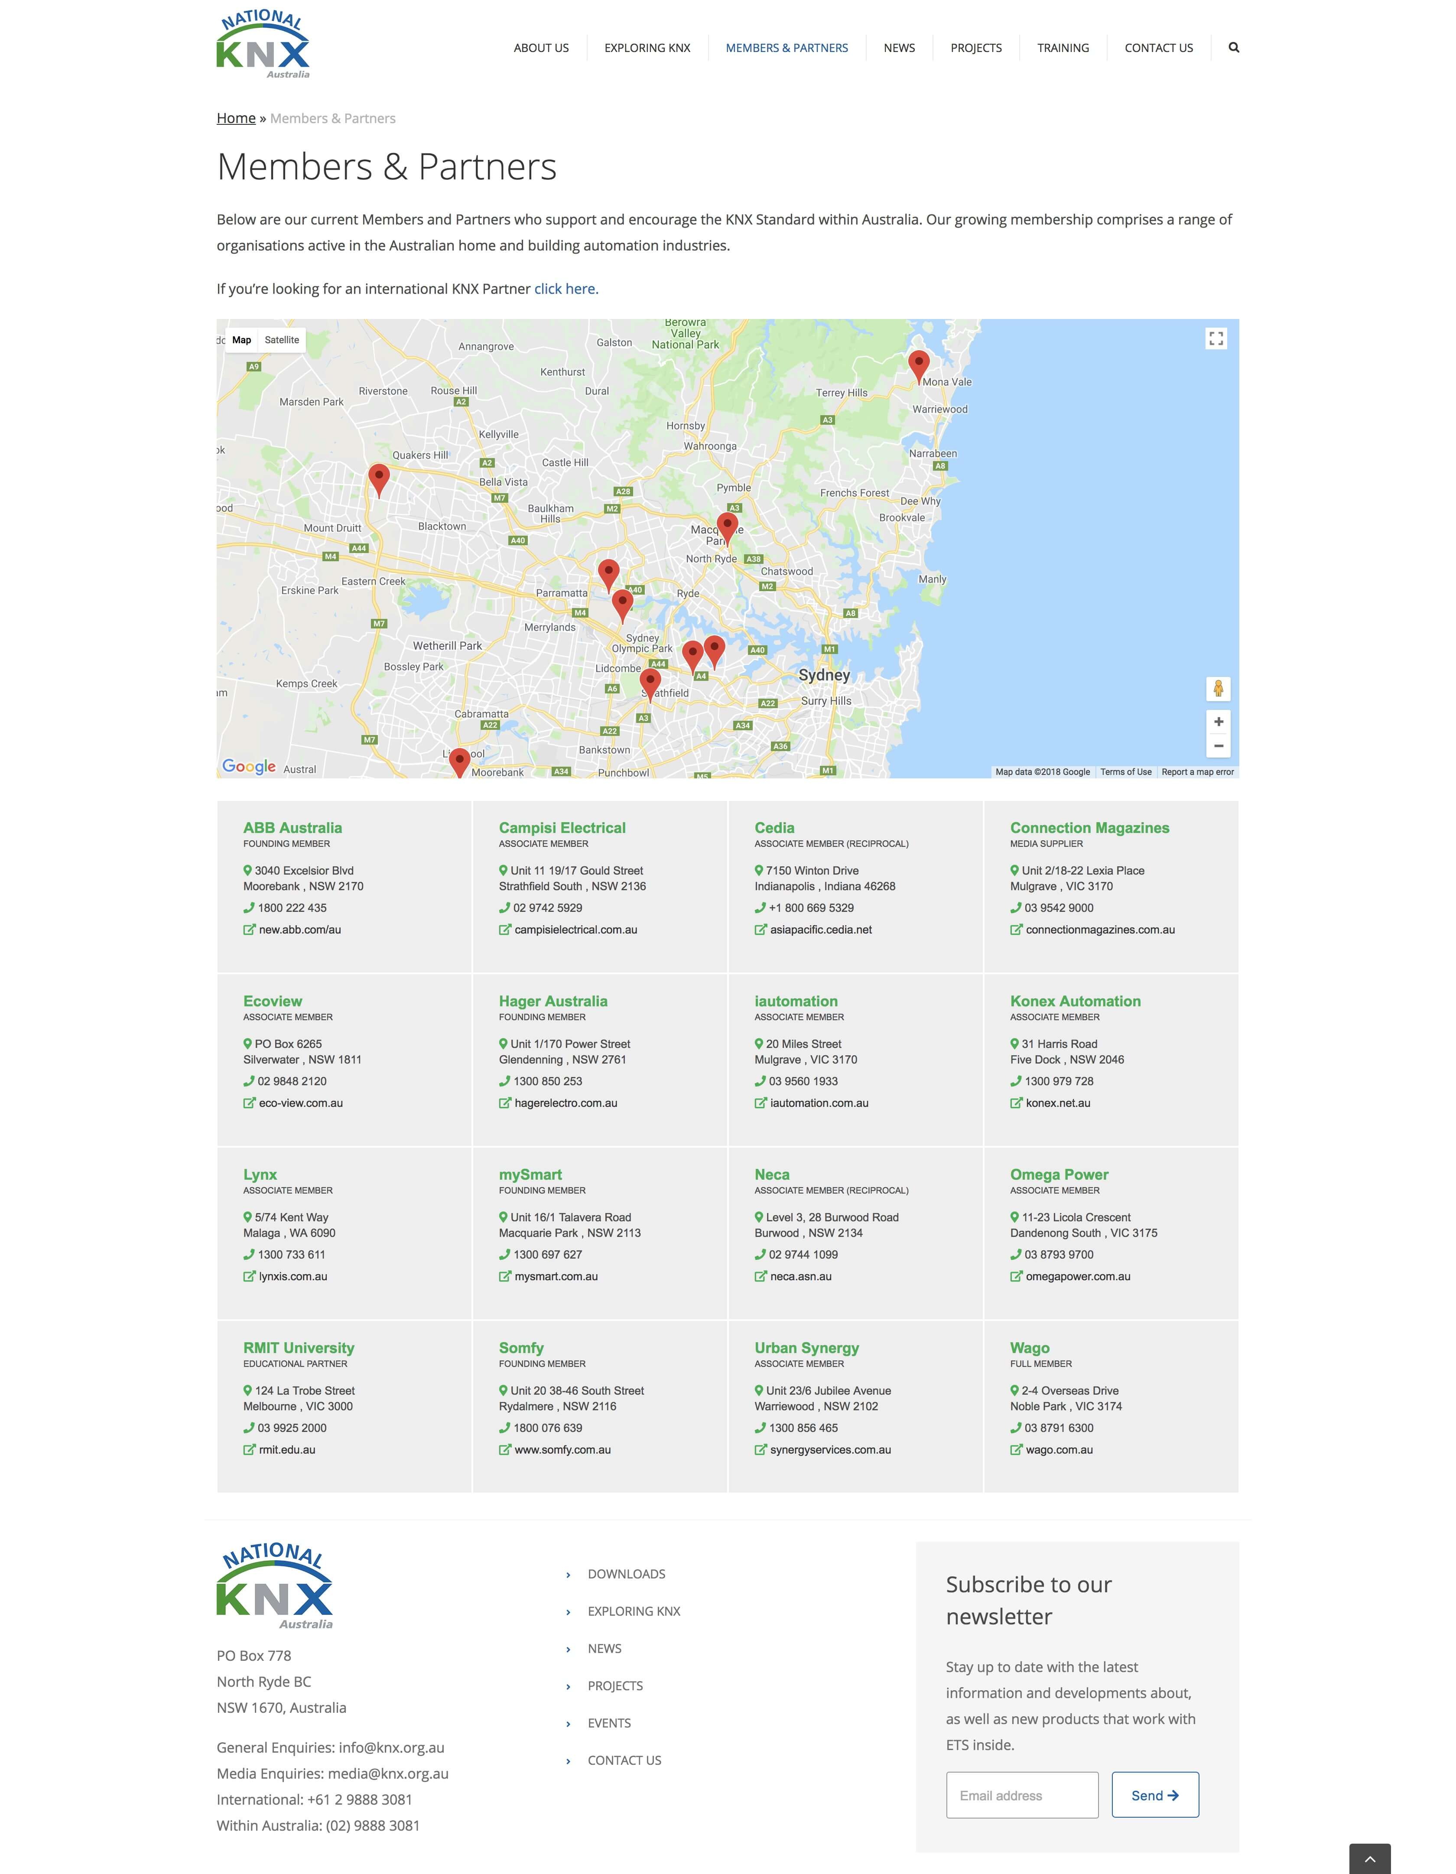Image resolution: width=1456 pixels, height=1874 pixels.
Task: Click the location pin icon for Wago
Action: [x=1014, y=1390]
